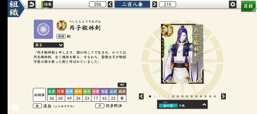Select the second carousel page dot

coord(154,96)
